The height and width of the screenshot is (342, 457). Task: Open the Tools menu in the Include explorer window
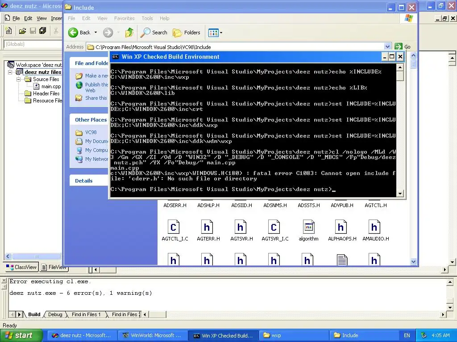(147, 18)
